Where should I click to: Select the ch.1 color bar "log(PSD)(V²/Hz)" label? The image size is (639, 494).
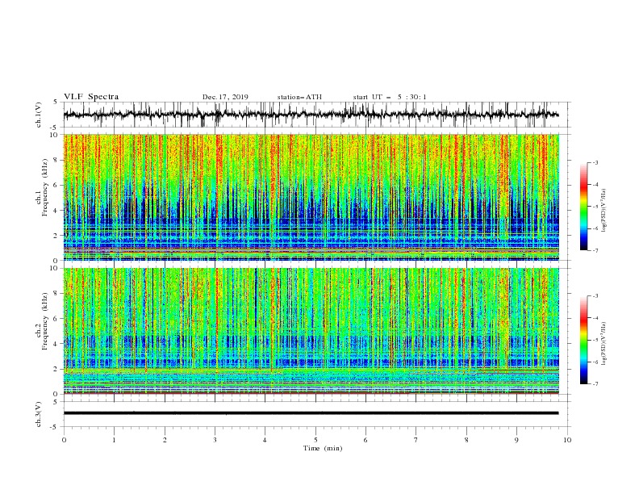point(603,211)
